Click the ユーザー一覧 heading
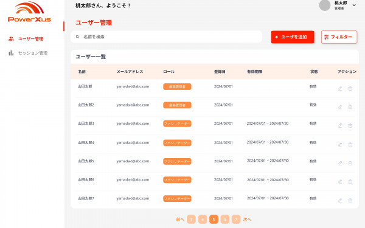Viewport: 365px width, 228px height. pos(91,57)
